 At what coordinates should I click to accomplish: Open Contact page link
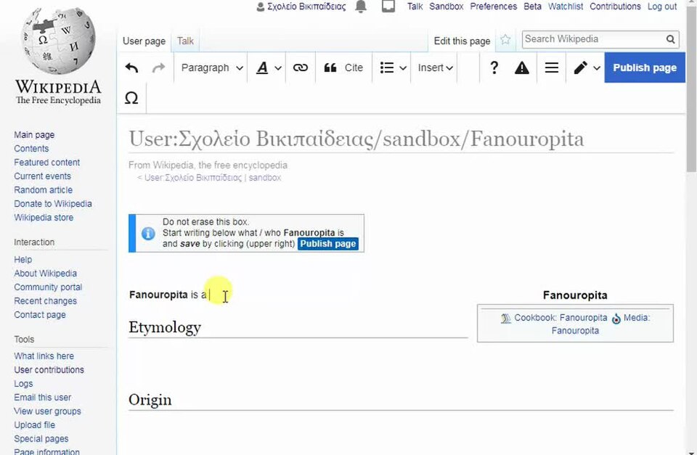coord(40,315)
